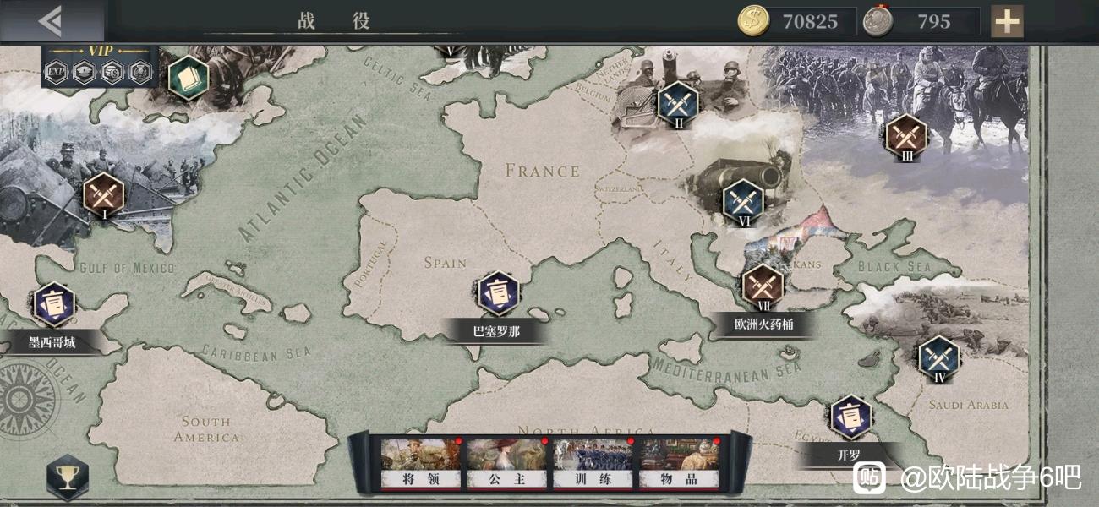Open the 将领 generals tab
The width and height of the screenshot is (1099, 507).
(420, 463)
